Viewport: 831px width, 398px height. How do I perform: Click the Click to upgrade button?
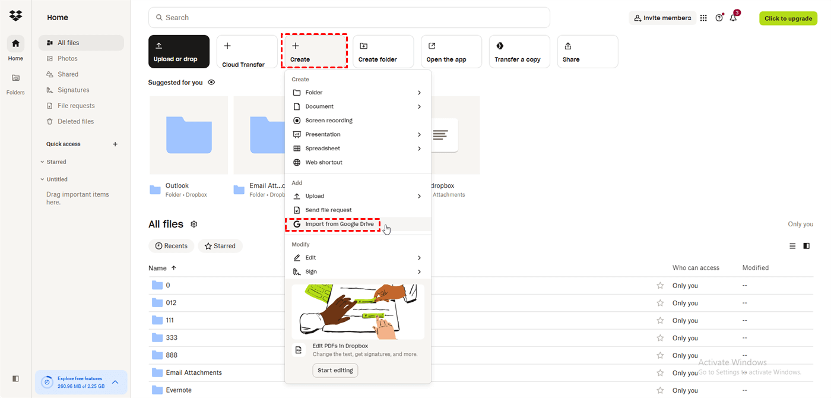pos(788,18)
